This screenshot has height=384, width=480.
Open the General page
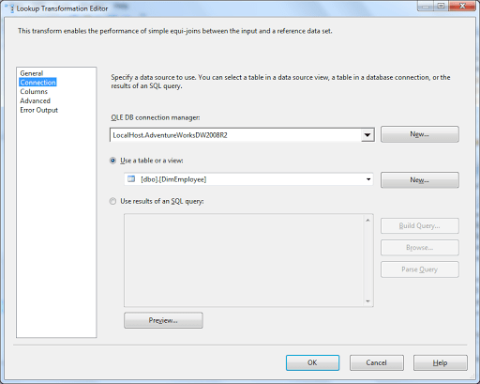pyautogui.click(x=32, y=73)
